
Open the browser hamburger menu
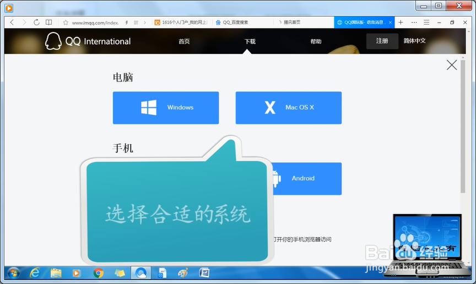coord(426,23)
